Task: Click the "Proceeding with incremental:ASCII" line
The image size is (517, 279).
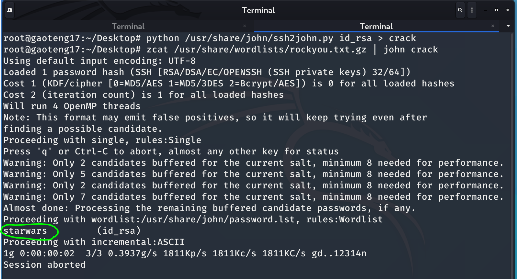Action: tap(94, 242)
